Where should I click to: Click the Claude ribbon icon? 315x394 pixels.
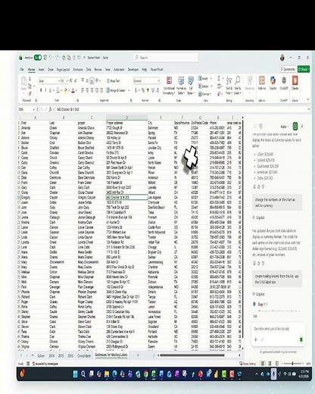295,81
